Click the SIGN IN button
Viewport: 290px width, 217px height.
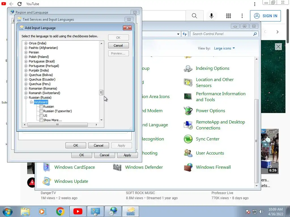[265, 16]
